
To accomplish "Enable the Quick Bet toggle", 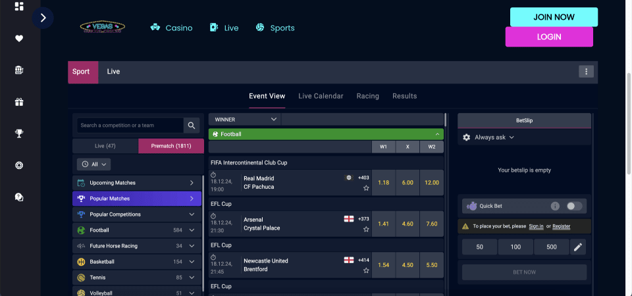I will pos(574,206).
